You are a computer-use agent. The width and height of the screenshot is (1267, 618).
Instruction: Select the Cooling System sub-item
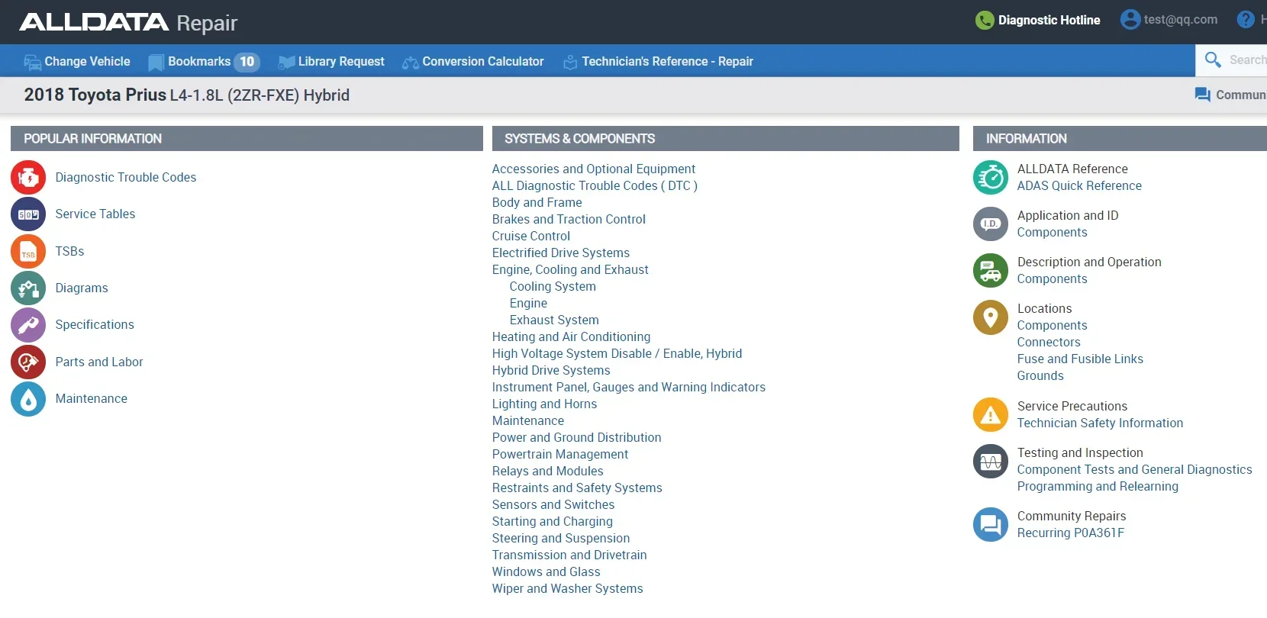point(553,287)
